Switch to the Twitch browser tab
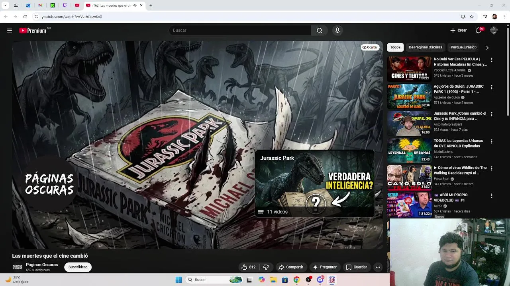Viewport: 510px width, 286px height. (65, 6)
